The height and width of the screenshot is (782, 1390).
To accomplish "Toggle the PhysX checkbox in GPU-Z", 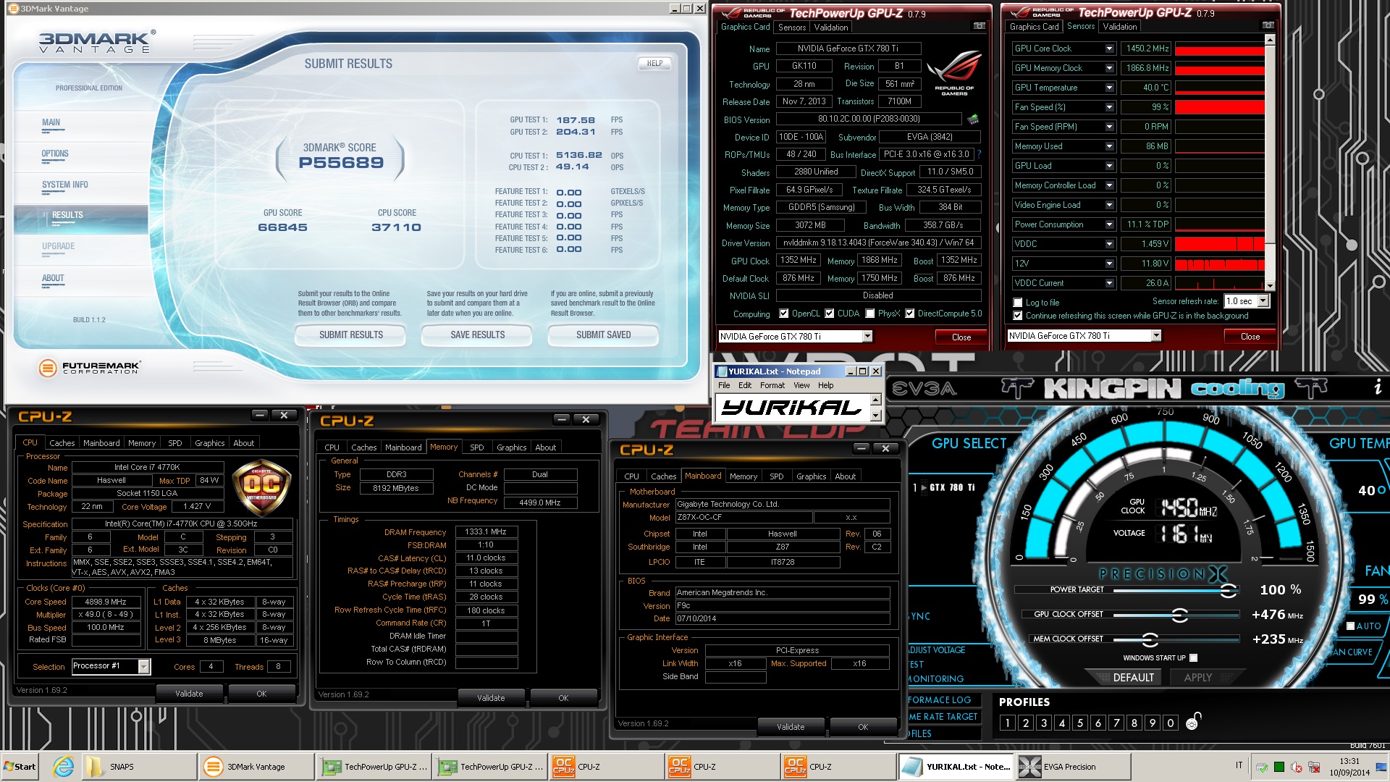I will click(x=869, y=314).
